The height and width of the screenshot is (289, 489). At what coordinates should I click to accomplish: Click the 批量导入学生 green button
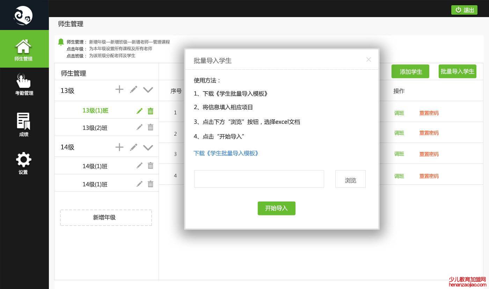pyautogui.click(x=458, y=71)
